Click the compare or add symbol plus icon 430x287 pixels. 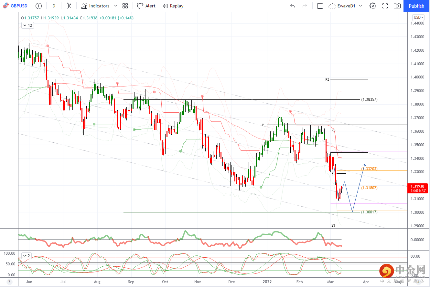(38, 6)
